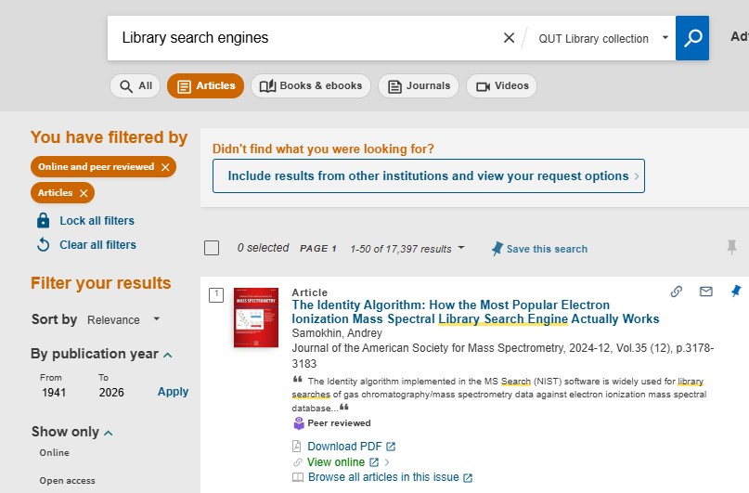Tick the checkbox for result number 1
The width and height of the screenshot is (749, 493).
[216, 294]
